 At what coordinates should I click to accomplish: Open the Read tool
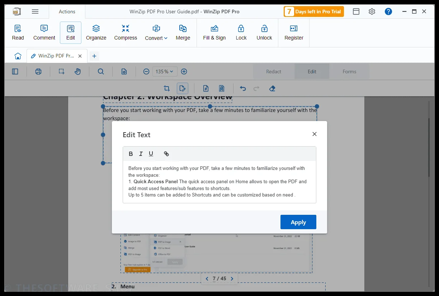click(18, 33)
